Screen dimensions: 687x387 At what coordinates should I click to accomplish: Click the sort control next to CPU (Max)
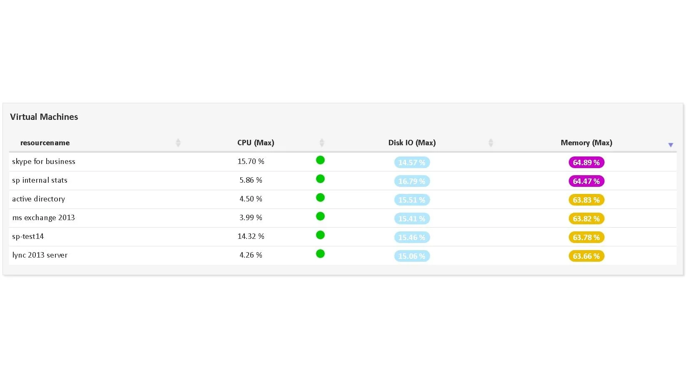point(322,142)
